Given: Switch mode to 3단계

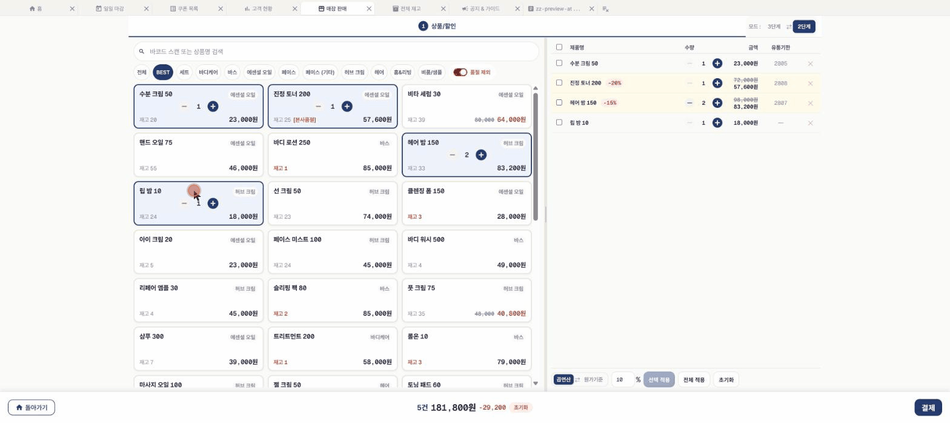Looking at the screenshot, I should (x=774, y=27).
